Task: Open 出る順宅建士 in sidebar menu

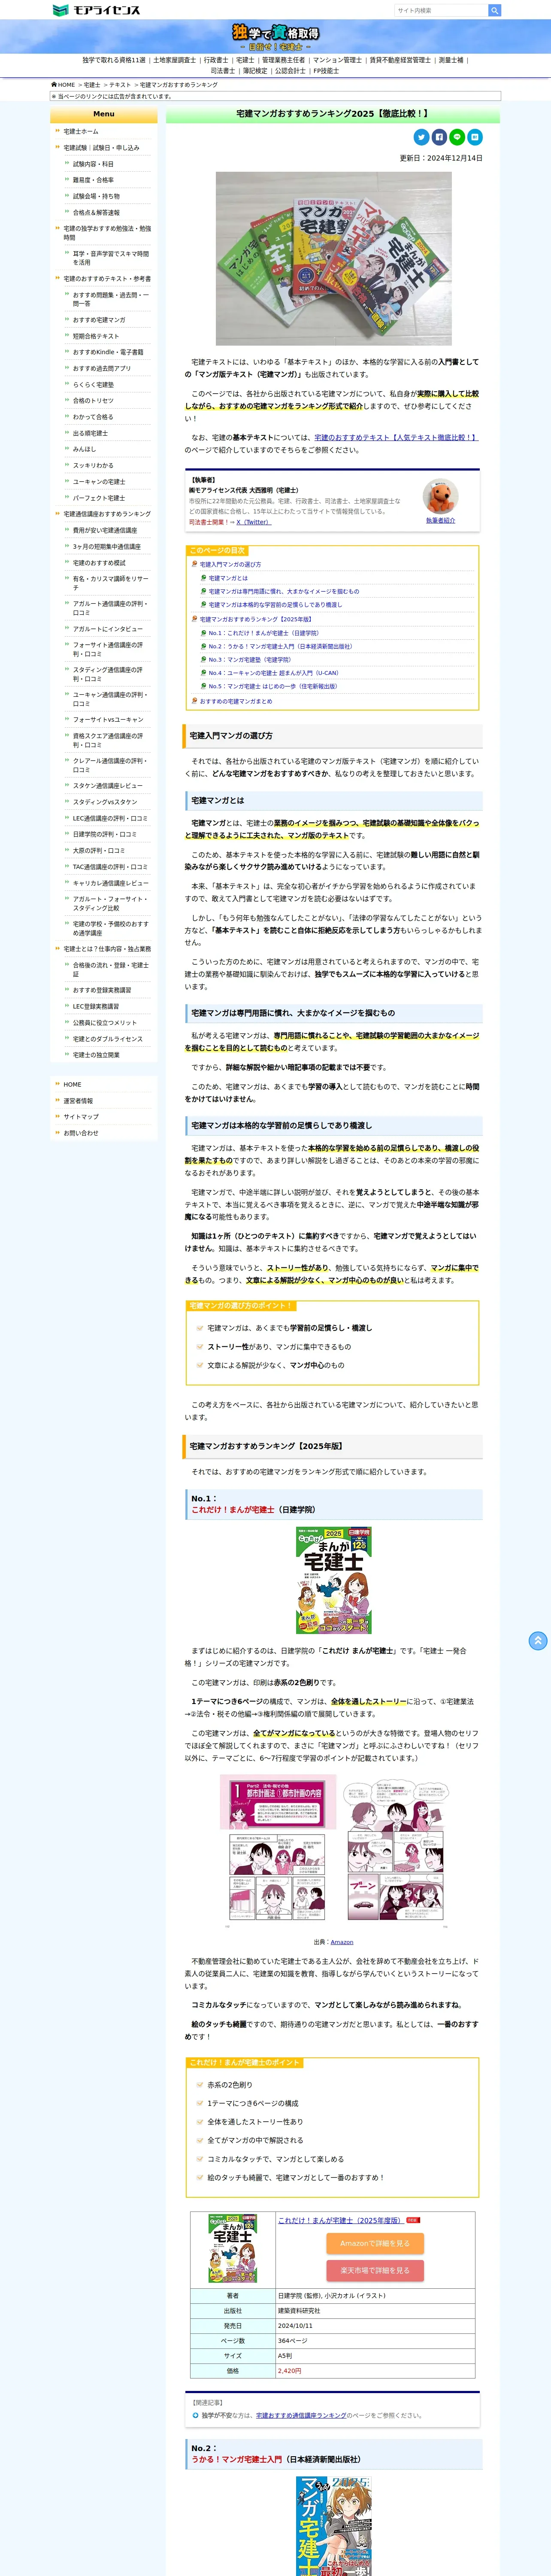Action: pyautogui.click(x=90, y=433)
